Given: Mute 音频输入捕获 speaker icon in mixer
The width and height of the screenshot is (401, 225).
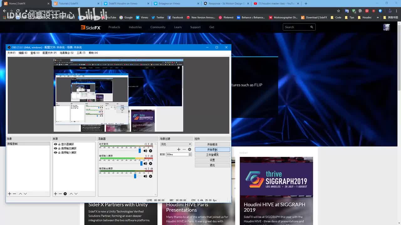Looking at the screenshot, I should click(x=145, y=163).
